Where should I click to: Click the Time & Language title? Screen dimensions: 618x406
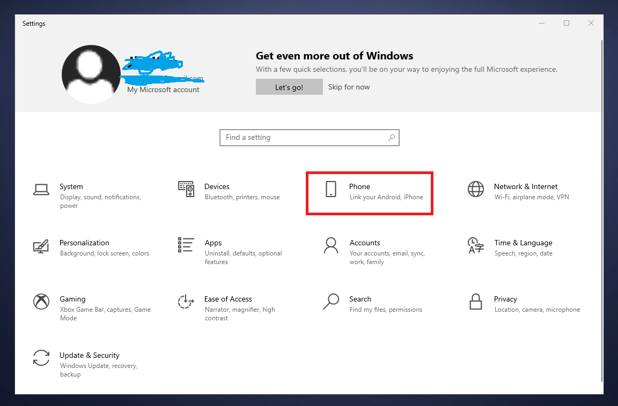[x=524, y=243]
